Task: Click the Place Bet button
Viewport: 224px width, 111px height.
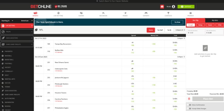Action: coord(208,99)
